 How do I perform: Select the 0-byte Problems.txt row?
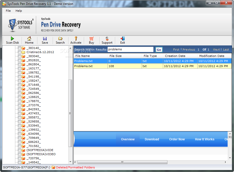(x=152, y=61)
